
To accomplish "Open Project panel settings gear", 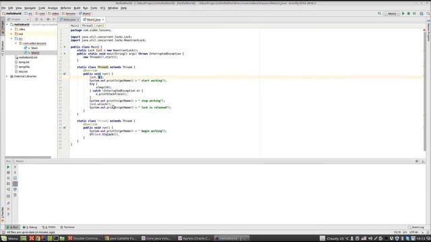I will (x=48, y=19).
